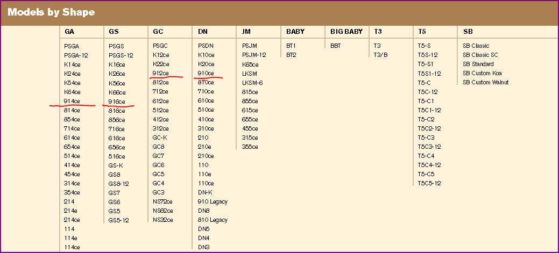Click the LKSM-6 model link
559x253 pixels.
click(x=252, y=83)
